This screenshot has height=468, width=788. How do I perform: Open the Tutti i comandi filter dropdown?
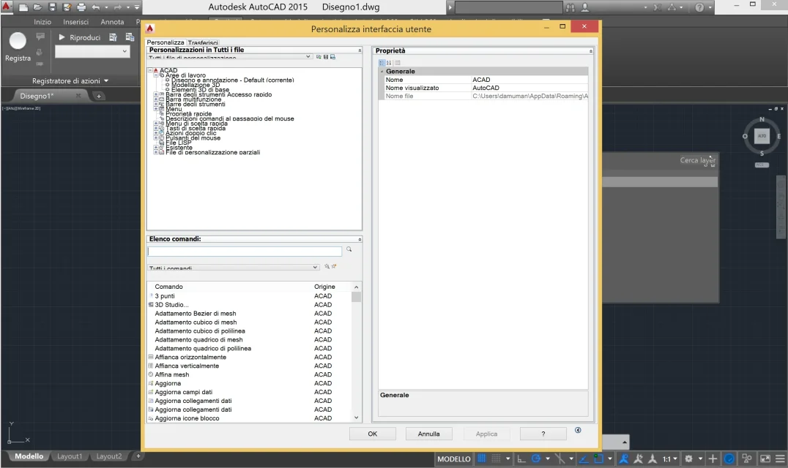[x=233, y=267]
